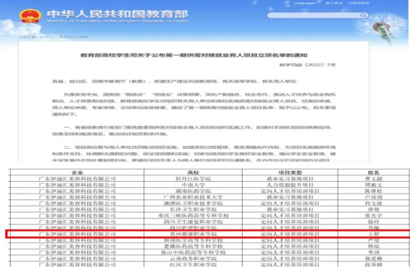Open the Languages dropdown
This screenshot has height=267, width=410.
tap(306, 3)
